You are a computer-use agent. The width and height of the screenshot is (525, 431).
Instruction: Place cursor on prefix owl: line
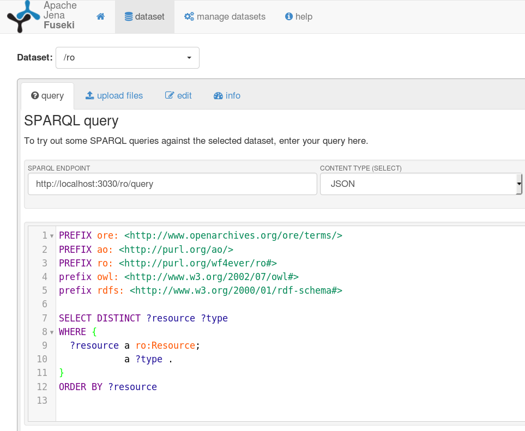(x=179, y=277)
